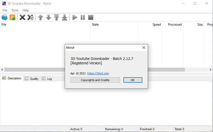This screenshot has width=213, height=132.
Task: Click the move down arrow icon
Action: tap(49, 17)
